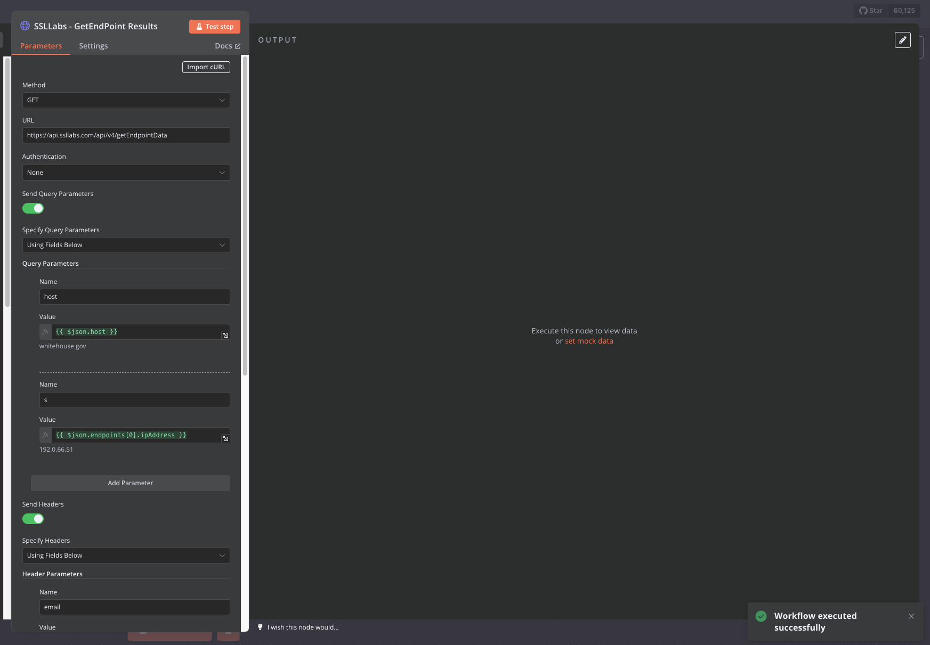
Task: Open expression editor for ipAddress value
Action: coord(225,438)
